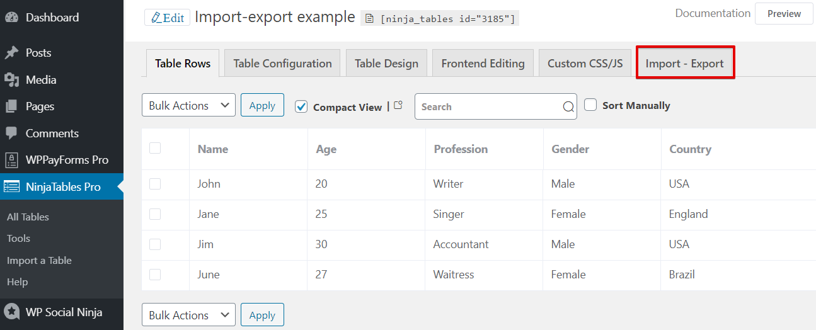Open the Table Design tab

click(386, 64)
